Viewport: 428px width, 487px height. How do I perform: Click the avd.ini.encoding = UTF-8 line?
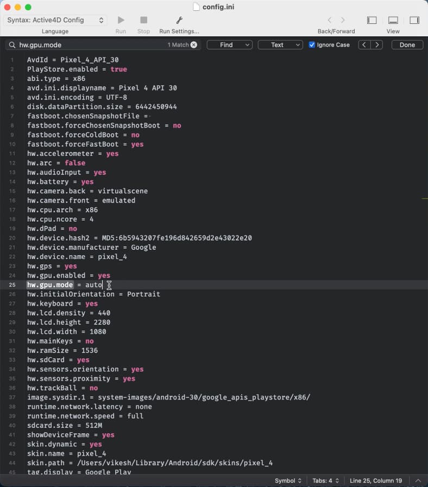[x=77, y=97]
